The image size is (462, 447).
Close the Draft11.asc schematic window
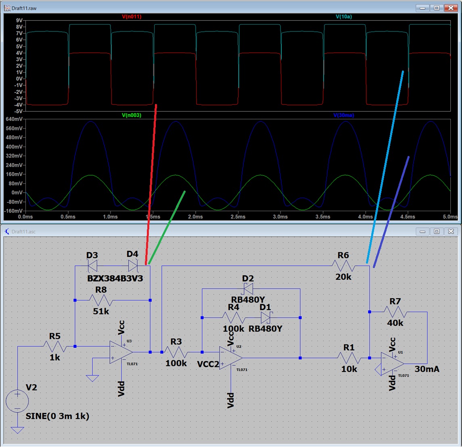click(450, 231)
